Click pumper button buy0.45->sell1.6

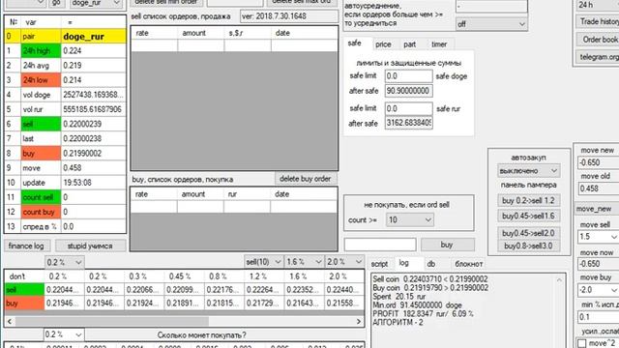528,216
